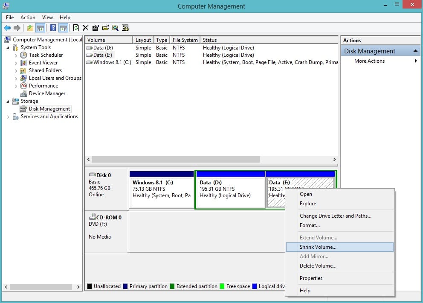Sort by the Volume column header

109,40
